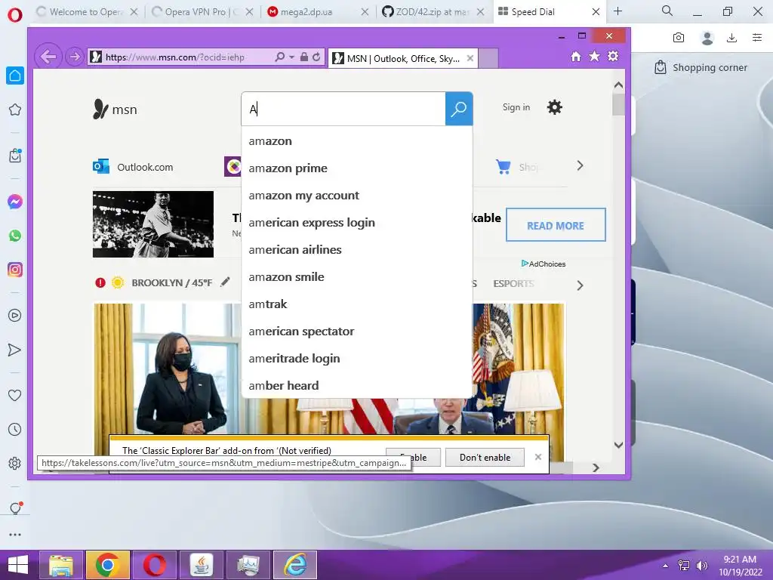Image resolution: width=773 pixels, height=580 pixels.
Task: Click Opera snapshot camera icon
Action: pos(679,38)
